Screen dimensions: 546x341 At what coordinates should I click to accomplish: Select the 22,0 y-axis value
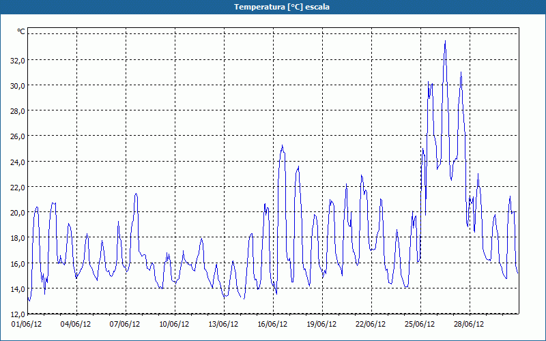click(18, 187)
